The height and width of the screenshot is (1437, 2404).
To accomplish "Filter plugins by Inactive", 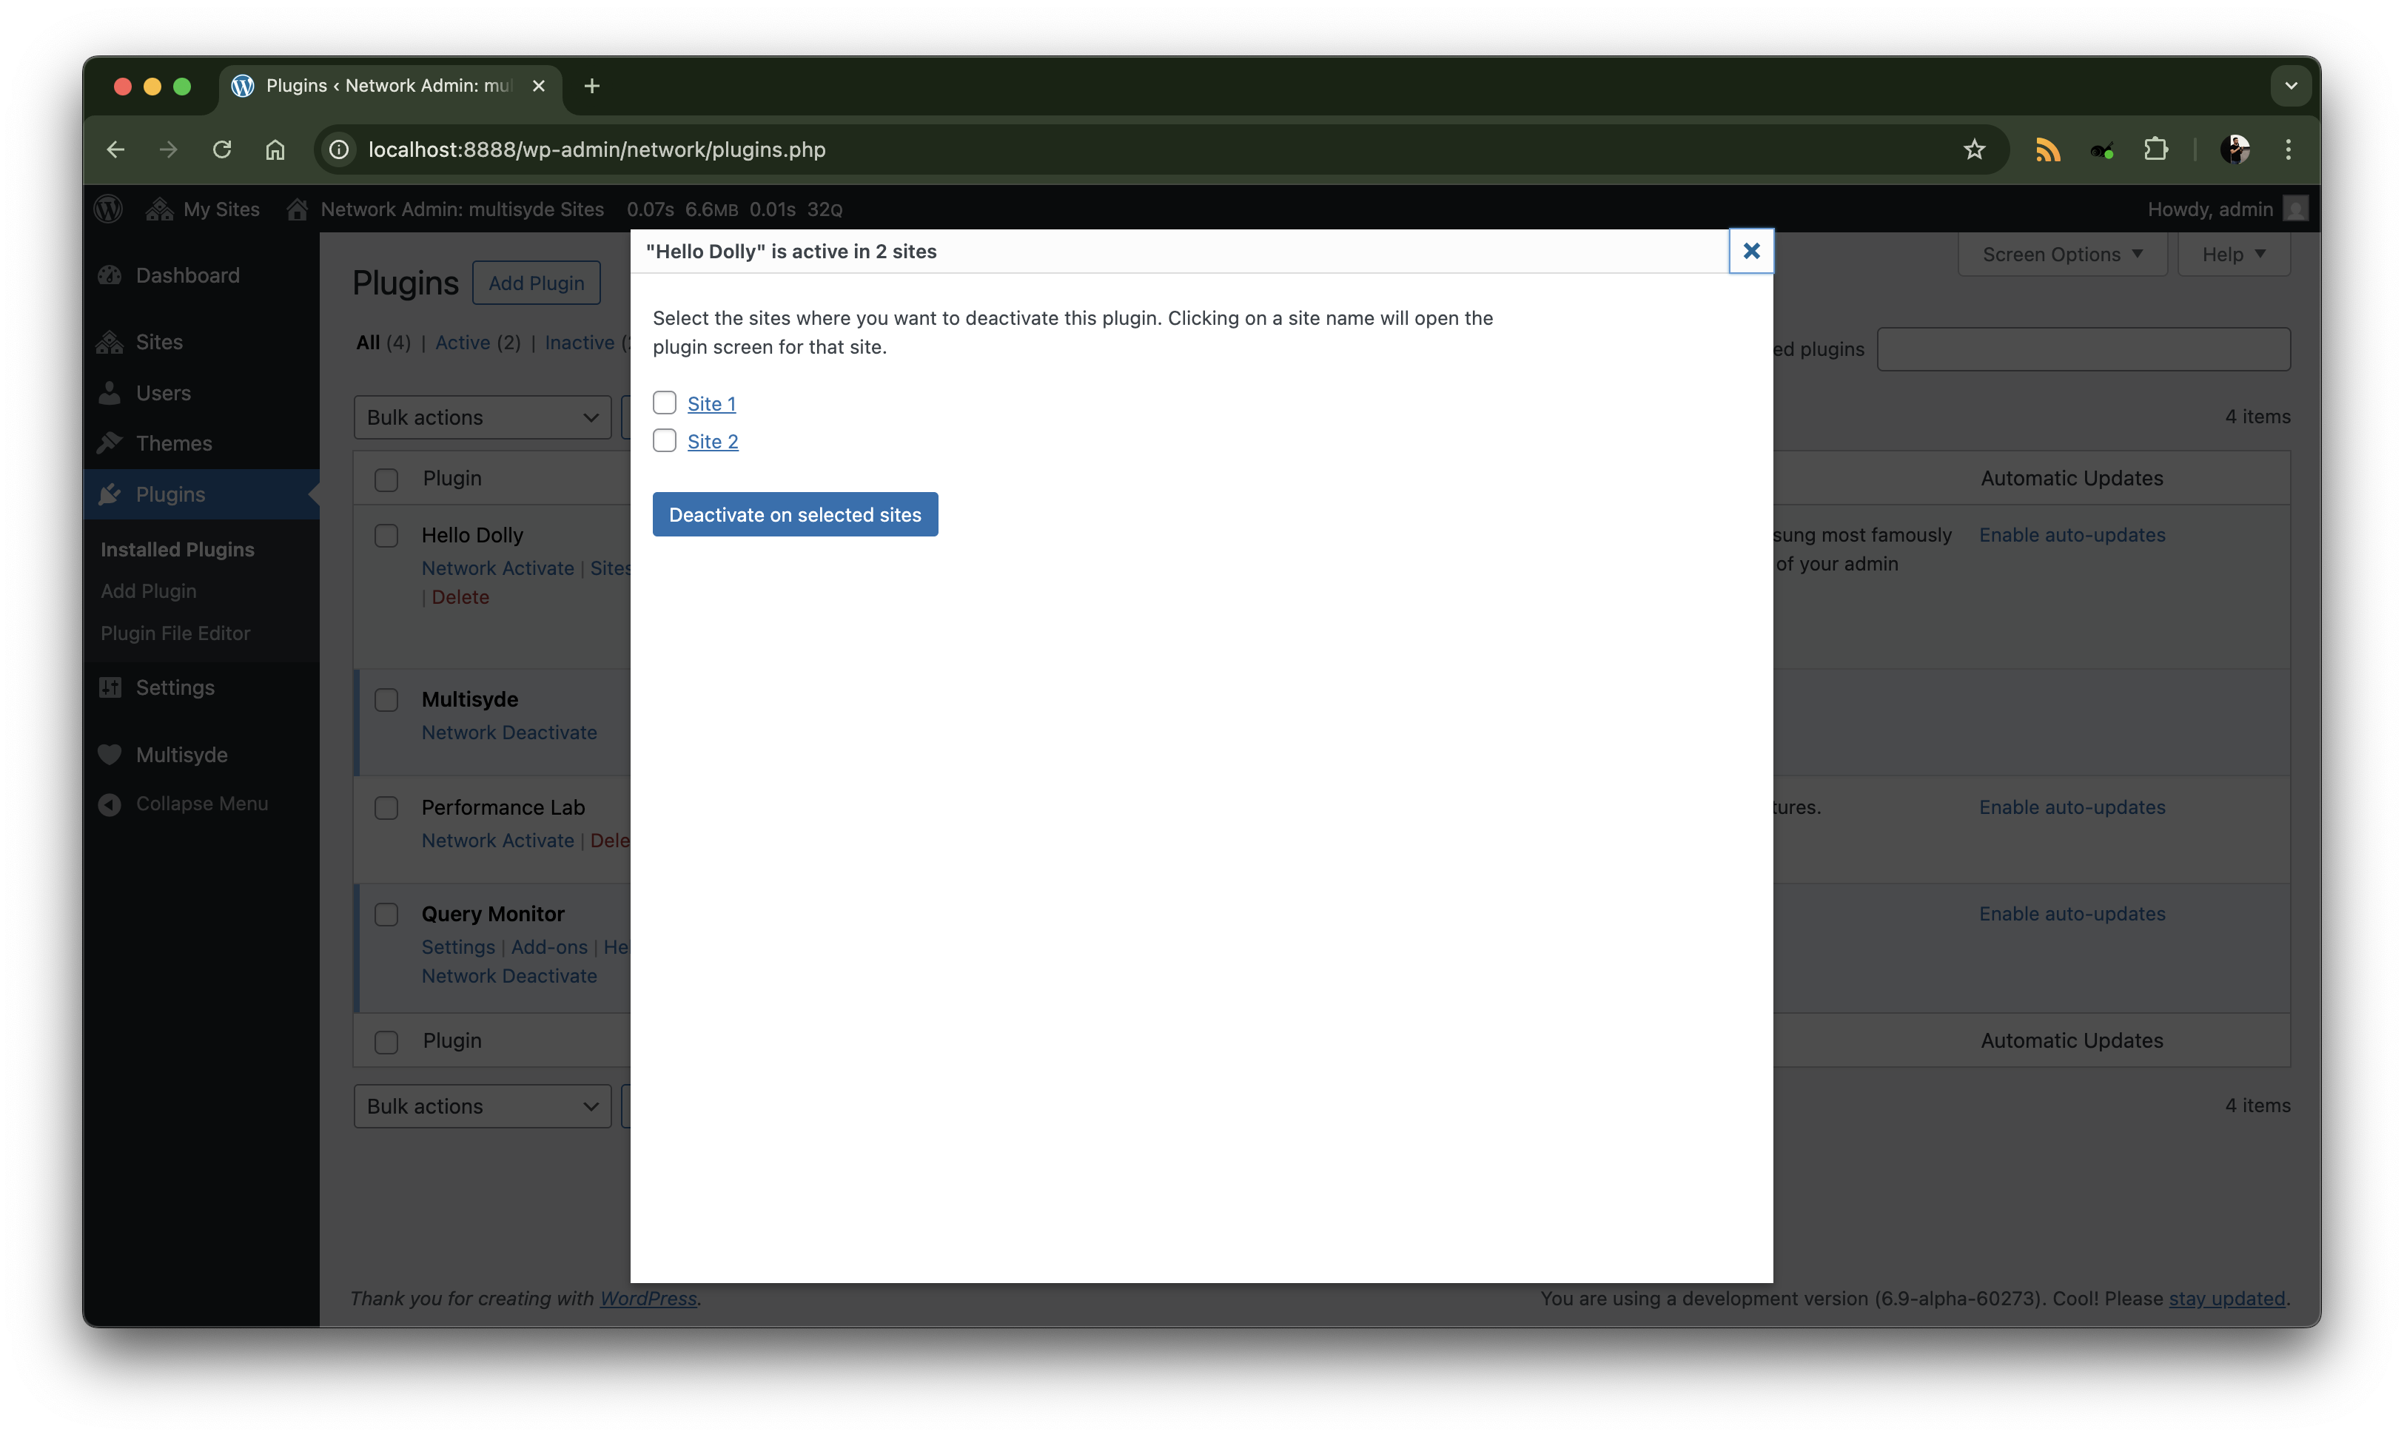I will tap(580, 343).
